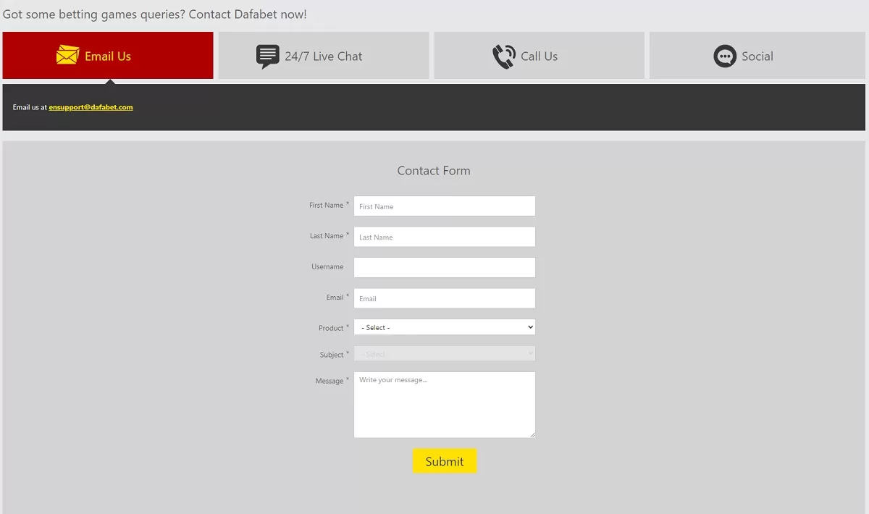Screen dimensions: 869x514
Task: Focus the First Name input field
Action: tap(445, 206)
